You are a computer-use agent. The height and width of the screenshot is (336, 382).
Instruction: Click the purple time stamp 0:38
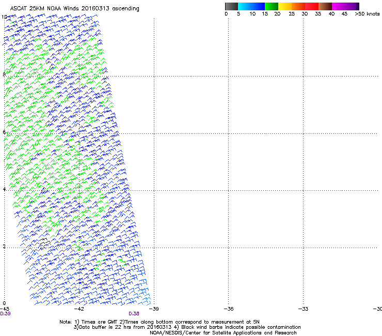point(134,314)
